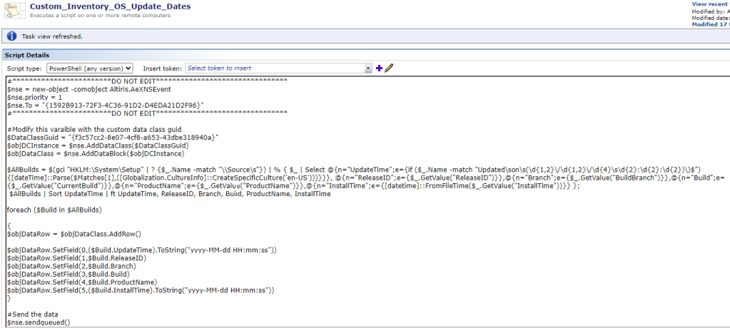
Task: Expand the Insert token dropdown arrow
Action: click(368, 68)
